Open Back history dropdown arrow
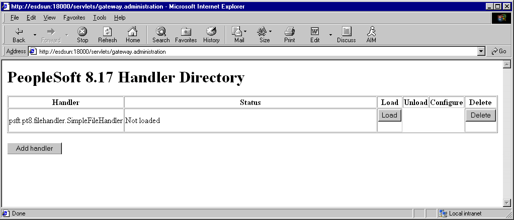This screenshot has width=514, height=220. pos(35,35)
